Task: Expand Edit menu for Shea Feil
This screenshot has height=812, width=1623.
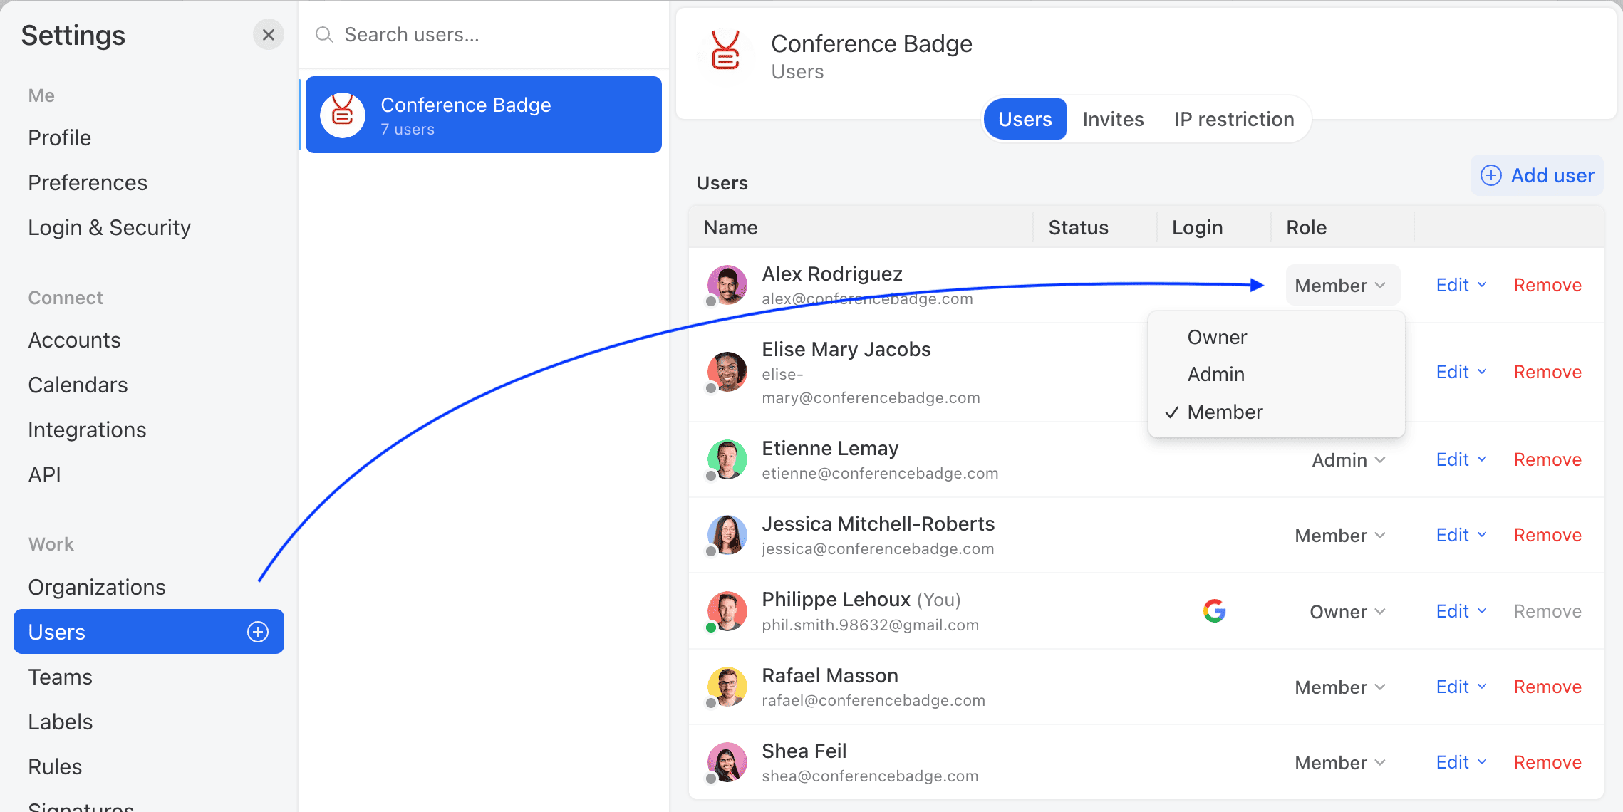Action: [1461, 762]
